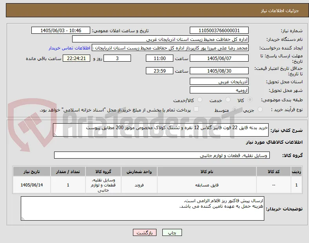Click the ردیف column header
The image size is (309, 243).
click(296, 172)
